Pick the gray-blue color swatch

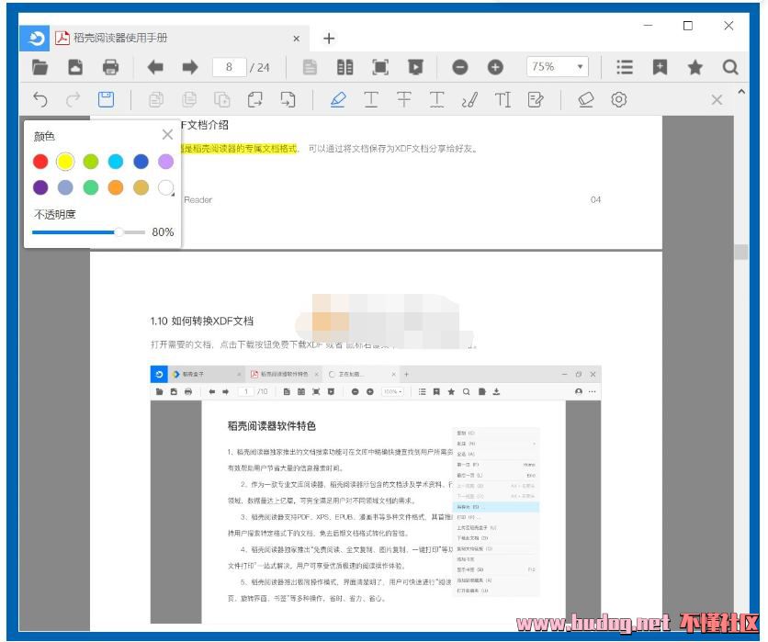click(65, 187)
